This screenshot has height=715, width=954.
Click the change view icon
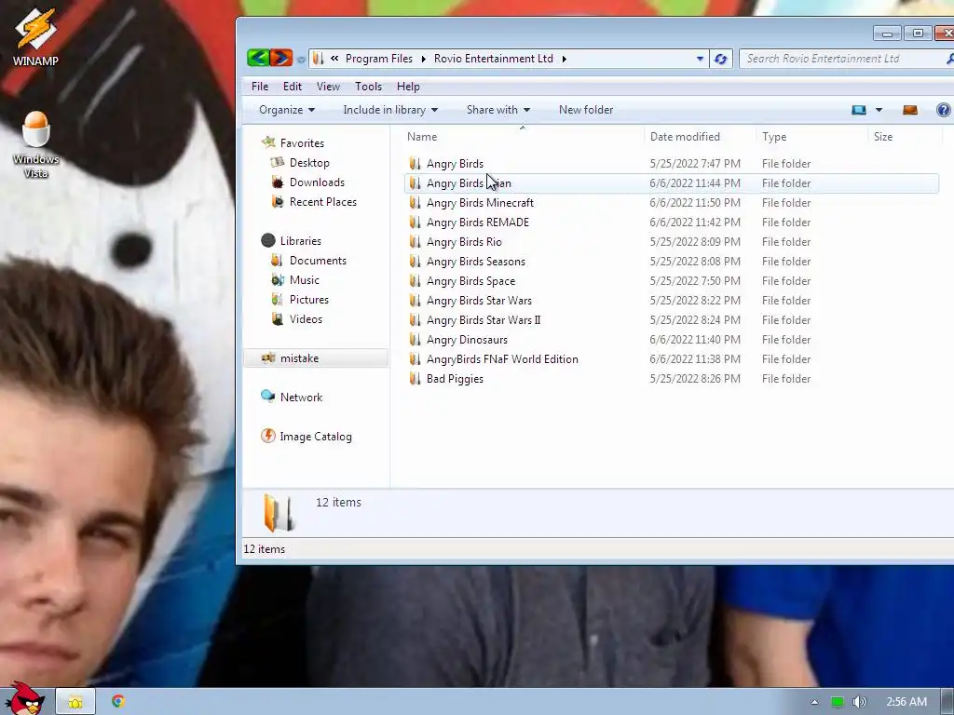(x=858, y=110)
